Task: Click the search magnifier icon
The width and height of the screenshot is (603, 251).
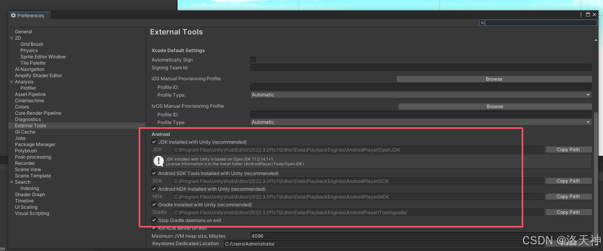Action: tap(482, 23)
